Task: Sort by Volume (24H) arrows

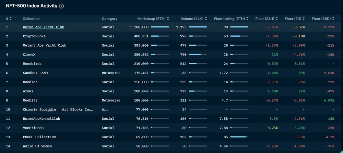Action: pyautogui.click(x=206, y=19)
